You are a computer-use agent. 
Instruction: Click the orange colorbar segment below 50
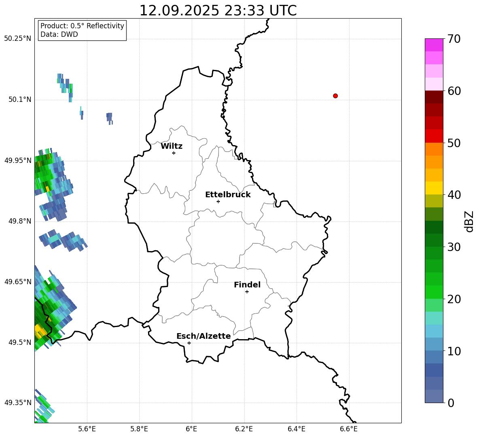pyautogui.click(x=434, y=149)
